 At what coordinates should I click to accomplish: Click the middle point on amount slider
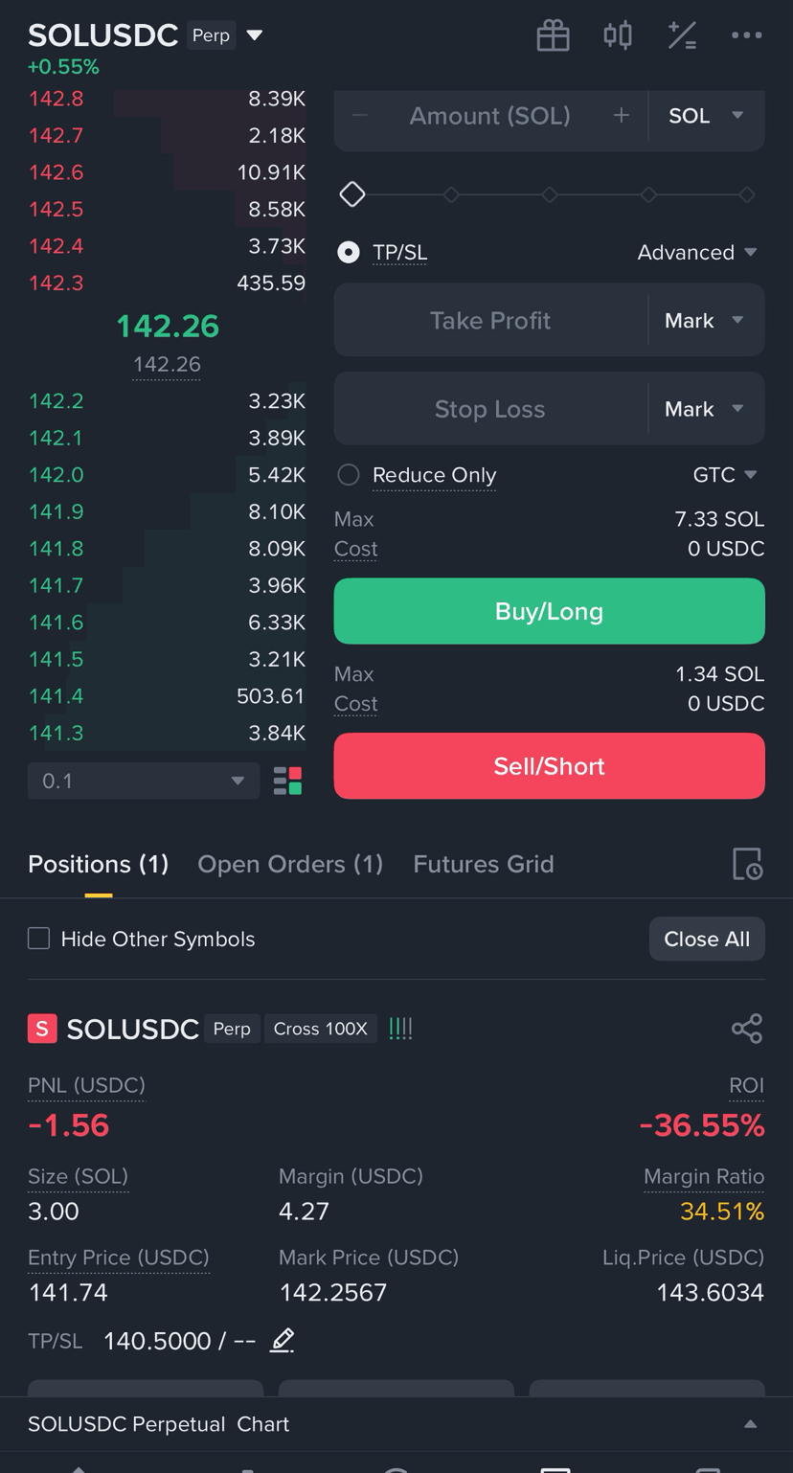pyautogui.click(x=550, y=194)
